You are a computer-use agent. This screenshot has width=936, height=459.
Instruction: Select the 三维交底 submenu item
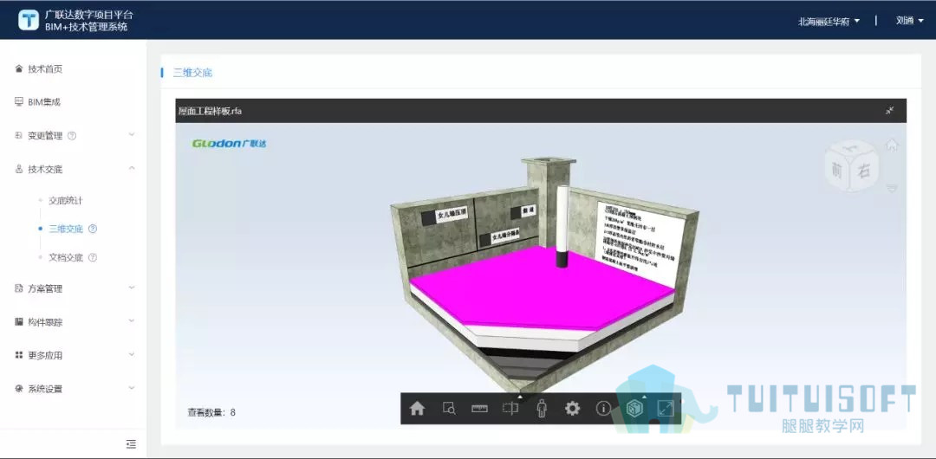66,229
